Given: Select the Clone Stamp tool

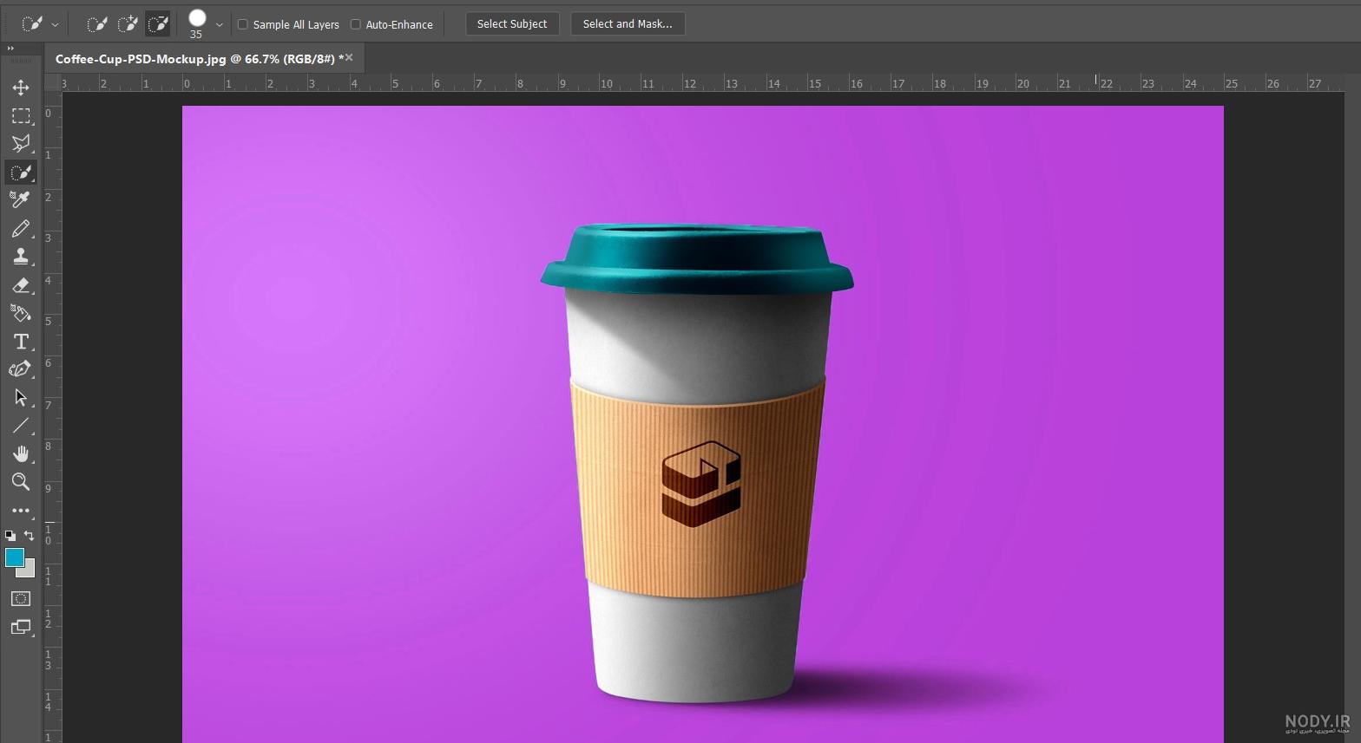Looking at the screenshot, I should tap(21, 257).
